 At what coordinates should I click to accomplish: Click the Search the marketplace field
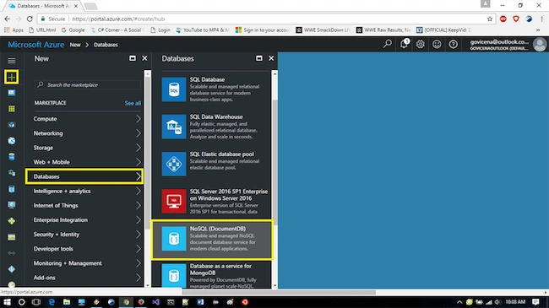click(88, 84)
